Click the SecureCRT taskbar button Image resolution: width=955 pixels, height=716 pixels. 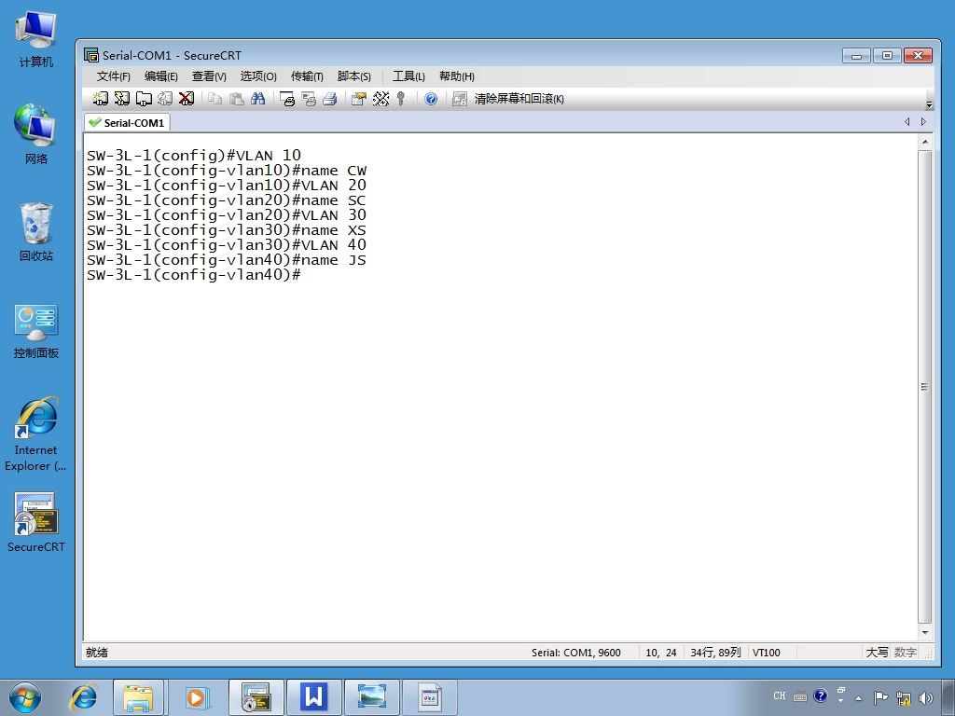(256, 697)
